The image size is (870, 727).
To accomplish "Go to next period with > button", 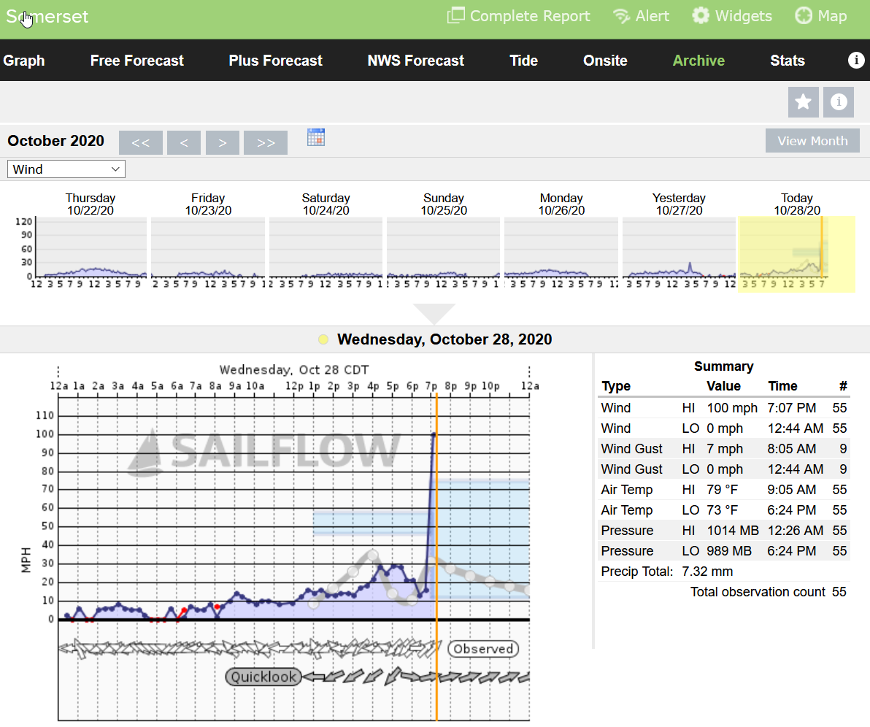I will click(x=223, y=142).
